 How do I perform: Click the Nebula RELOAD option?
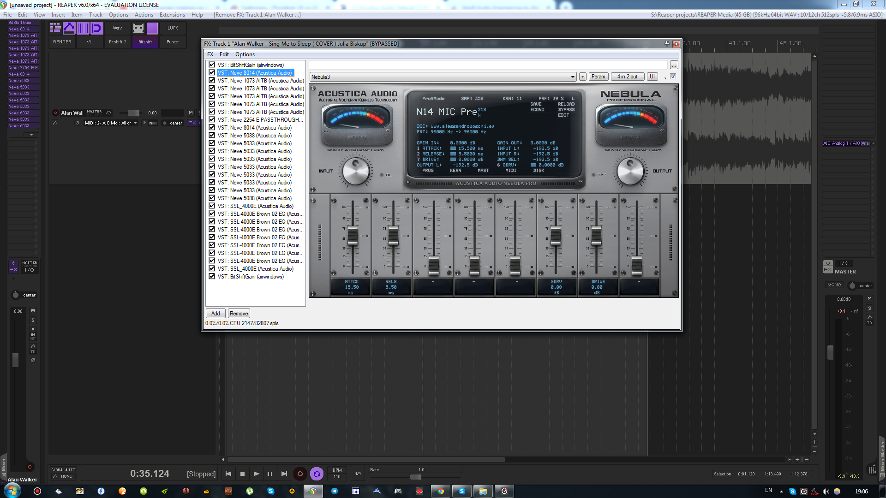[x=566, y=104]
